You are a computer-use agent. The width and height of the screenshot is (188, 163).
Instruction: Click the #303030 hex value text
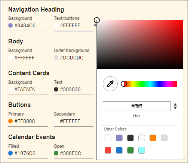(x=70, y=89)
